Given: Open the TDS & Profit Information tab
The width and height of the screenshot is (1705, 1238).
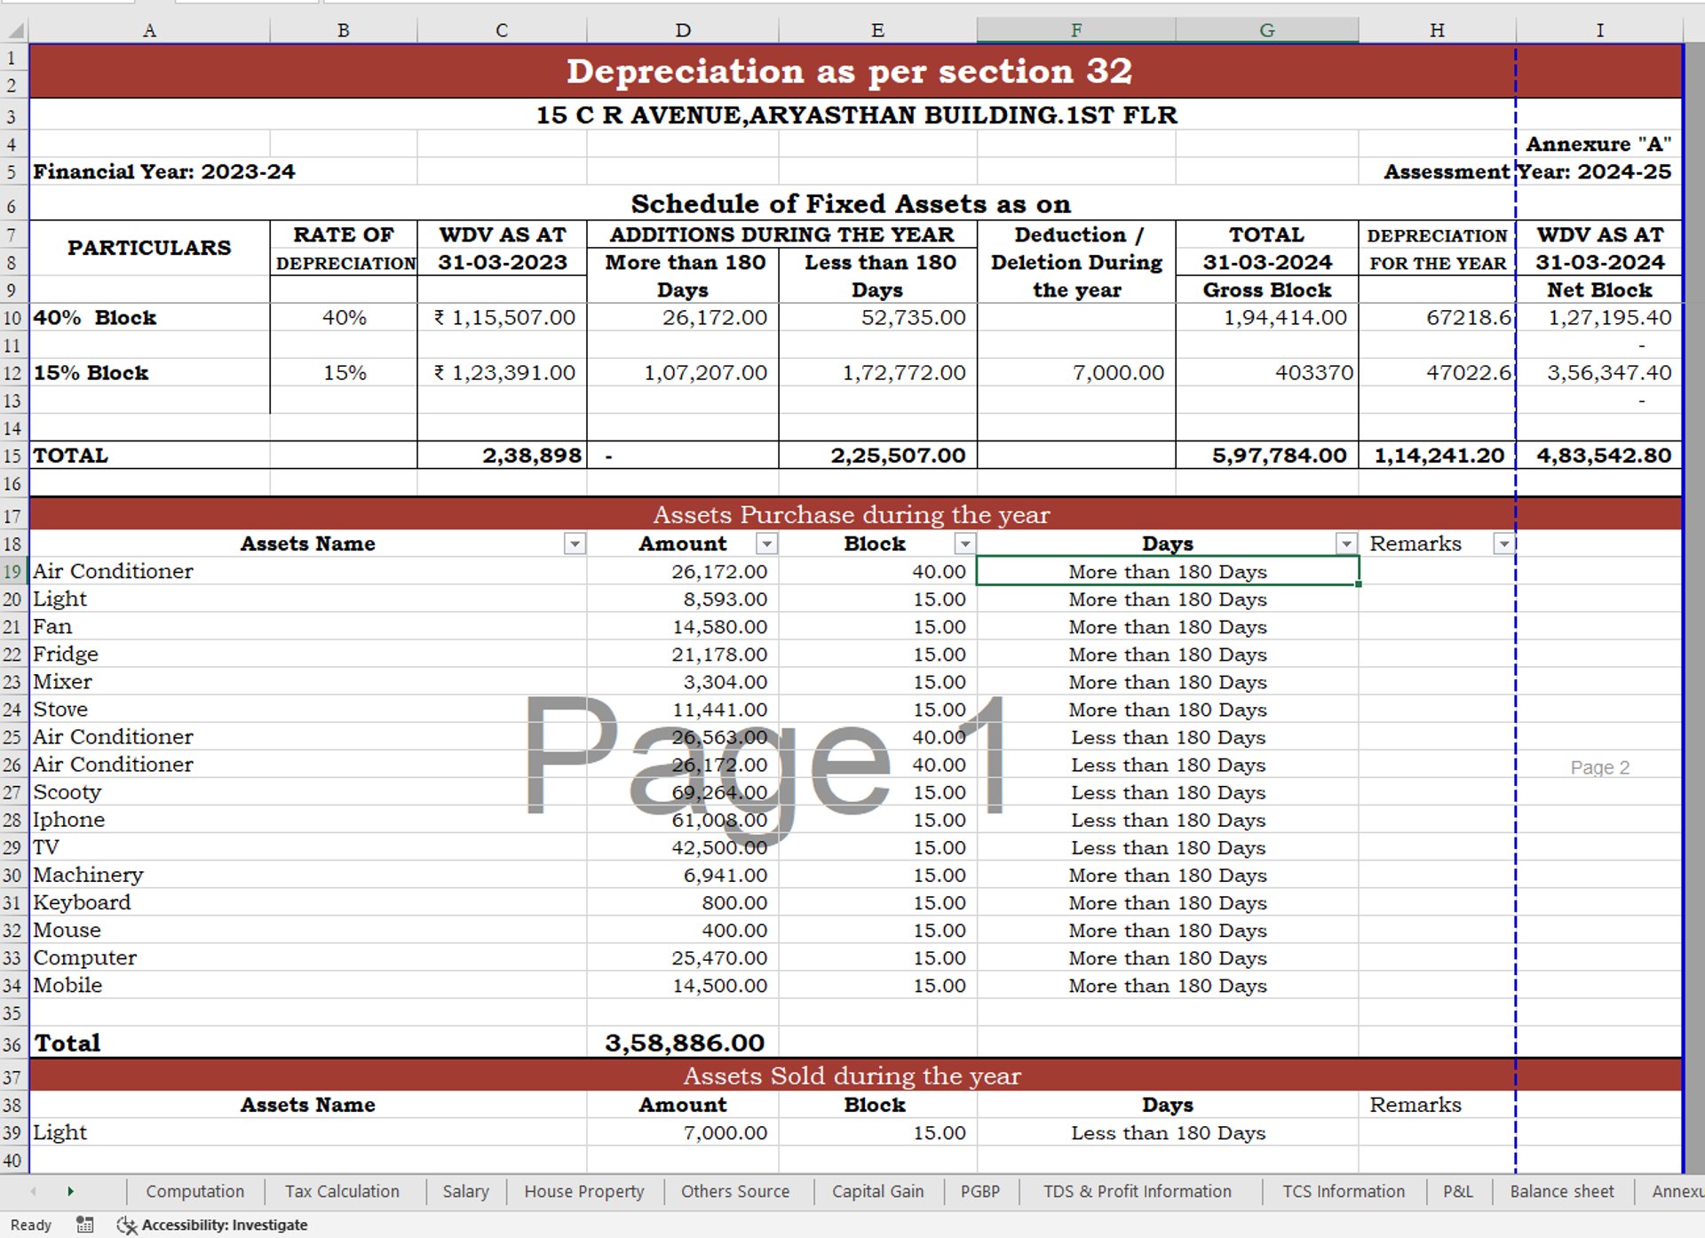Looking at the screenshot, I should [x=1137, y=1191].
